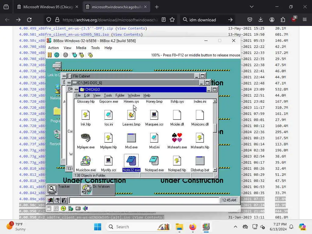Click the sound speaker status icon in 86Box
The height and width of the screenshot is (234, 312).
(x=85, y=208)
